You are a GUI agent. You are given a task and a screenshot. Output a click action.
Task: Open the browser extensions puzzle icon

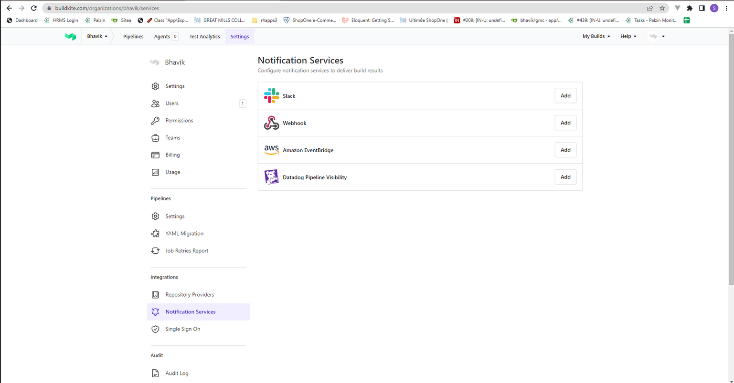click(x=690, y=8)
